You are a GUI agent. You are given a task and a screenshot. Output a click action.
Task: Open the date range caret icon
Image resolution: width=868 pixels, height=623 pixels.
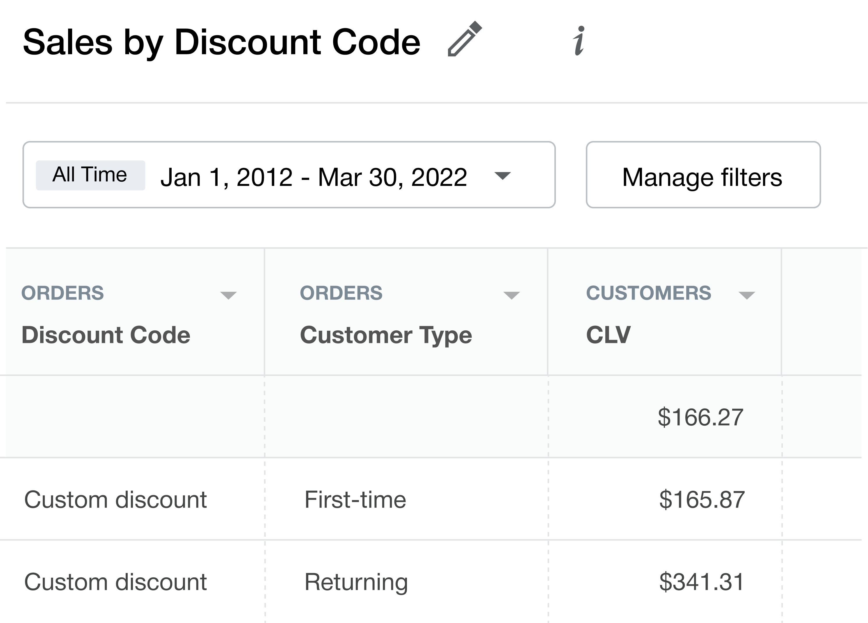(503, 177)
